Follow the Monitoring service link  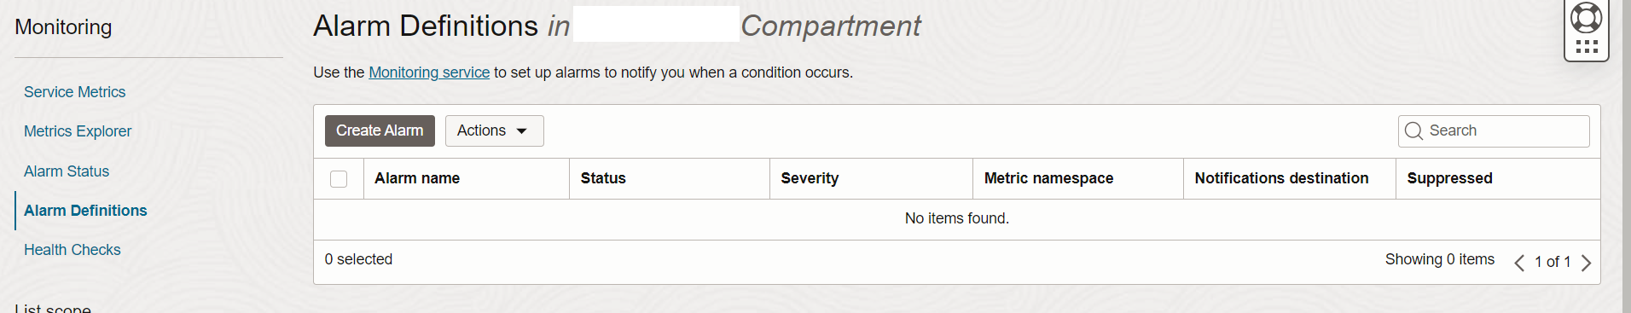click(429, 72)
